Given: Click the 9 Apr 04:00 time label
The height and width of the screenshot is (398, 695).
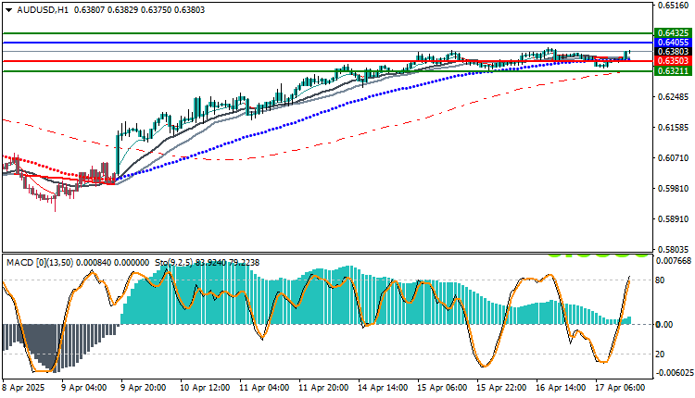Looking at the screenshot, I should [83, 388].
